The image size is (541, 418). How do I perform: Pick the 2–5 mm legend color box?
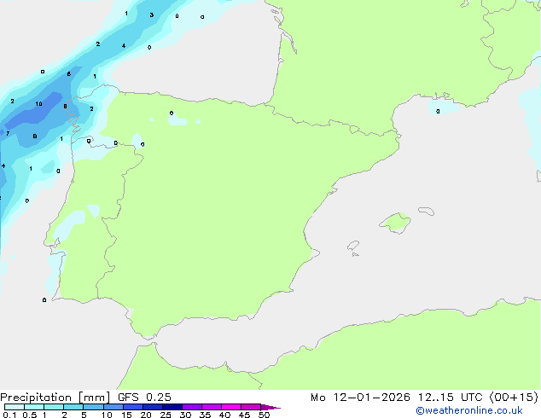coord(73,407)
